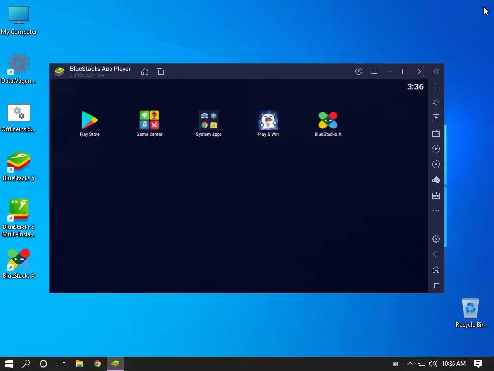Open network status tray icon
The width and height of the screenshot is (494, 371).
tap(422, 364)
